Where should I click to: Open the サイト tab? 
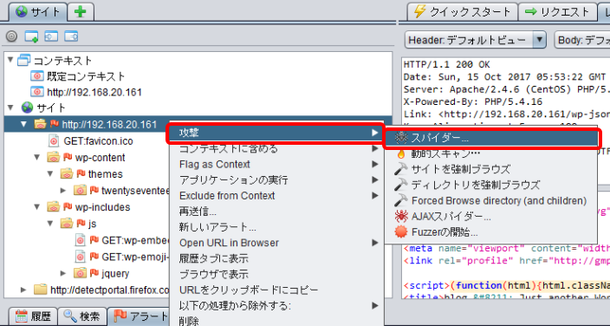click(x=38, y=11)
